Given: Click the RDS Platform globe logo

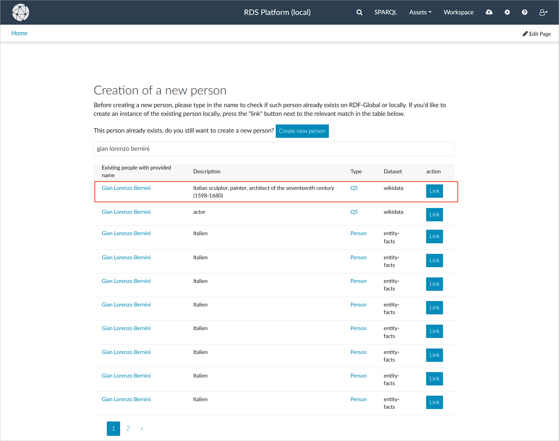Looking at the screenshot, I should point(21,12).
